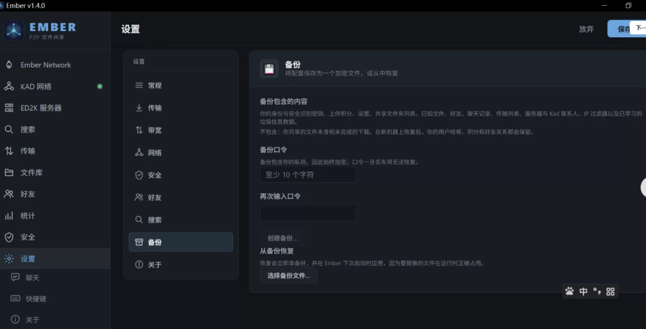Click the 带宽 up-down arrows icon
This screenshot has height=329, width=646.
139,130
